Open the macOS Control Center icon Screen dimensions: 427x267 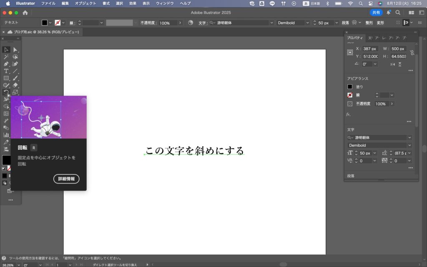tap(371, 3)
